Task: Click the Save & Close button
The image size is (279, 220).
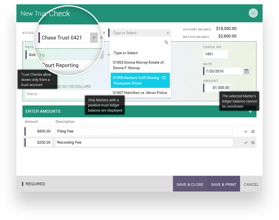Action: (190, 184)
